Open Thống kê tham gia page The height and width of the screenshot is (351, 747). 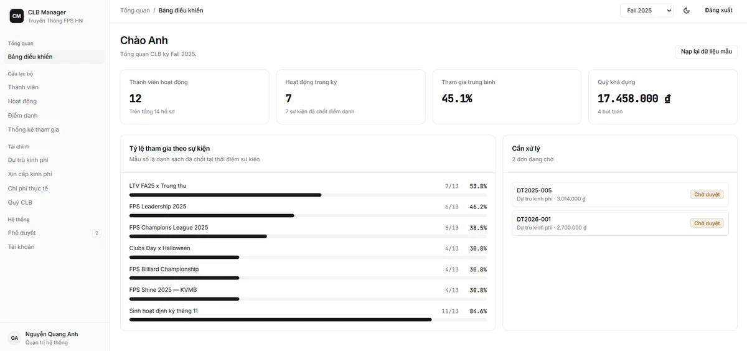point(54,130)
